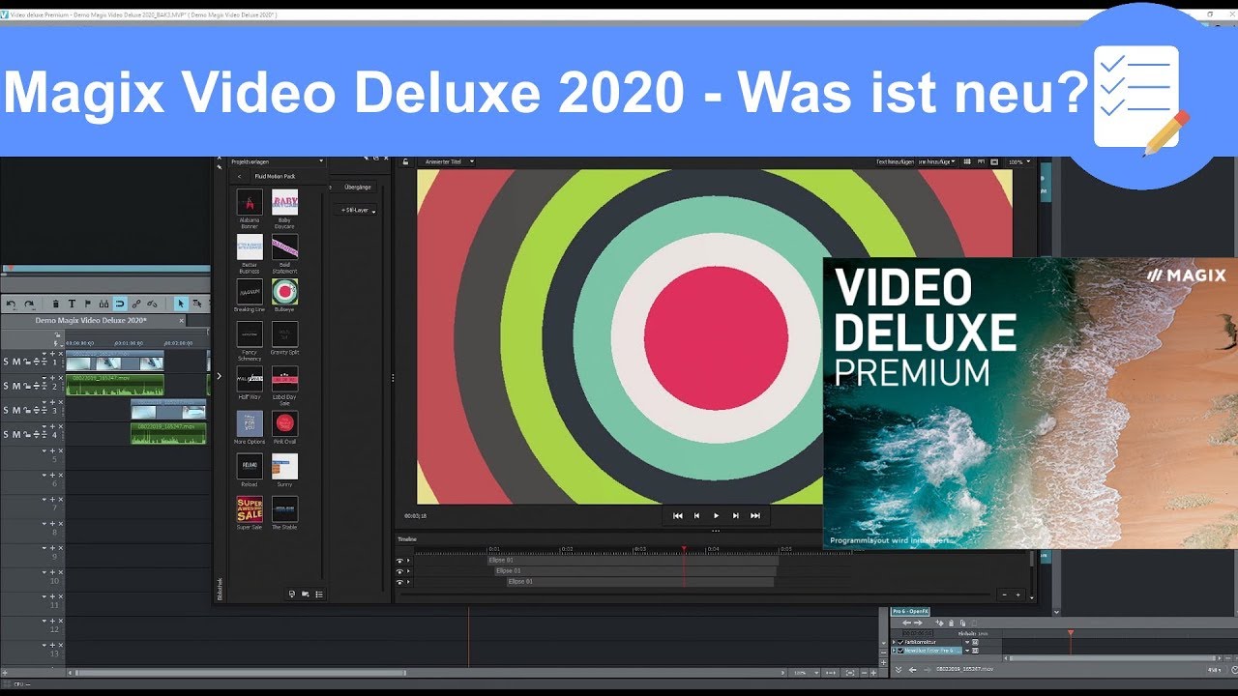Expand the Farbkorrektur effect row

(895, 642)
